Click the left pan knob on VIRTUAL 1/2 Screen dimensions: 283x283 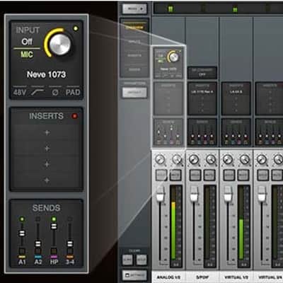coord(228,160)
